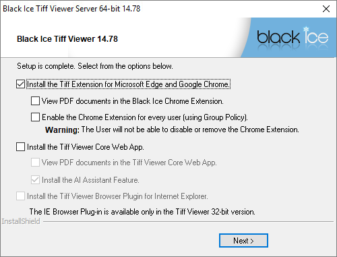
Task: Click the 'Setup is complete' instruction text
Action: click(x=95, y=66)
